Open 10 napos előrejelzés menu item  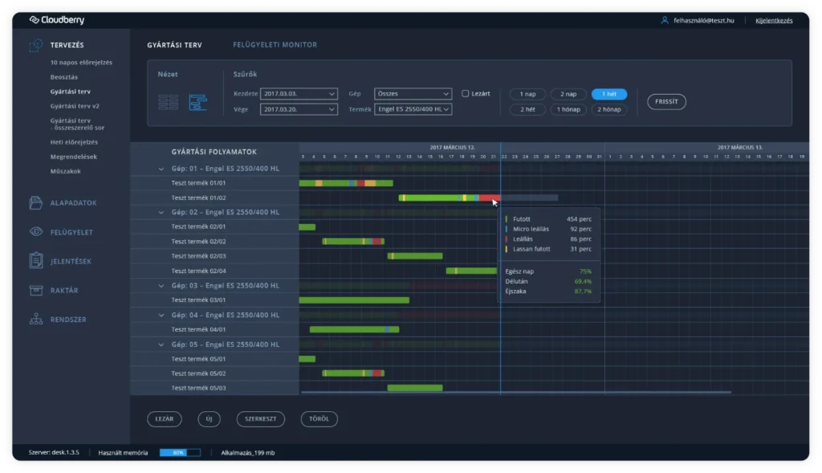(x=81, y=63)
